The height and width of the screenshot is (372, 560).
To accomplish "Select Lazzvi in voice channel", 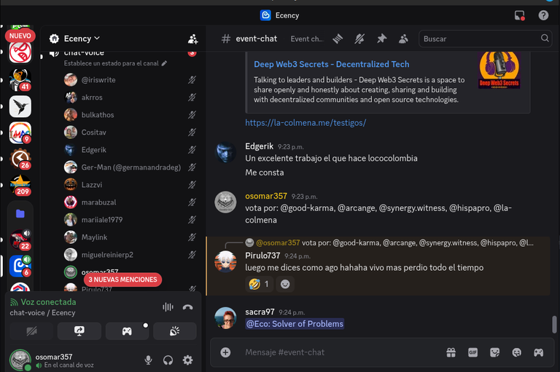I will point(130,185).
